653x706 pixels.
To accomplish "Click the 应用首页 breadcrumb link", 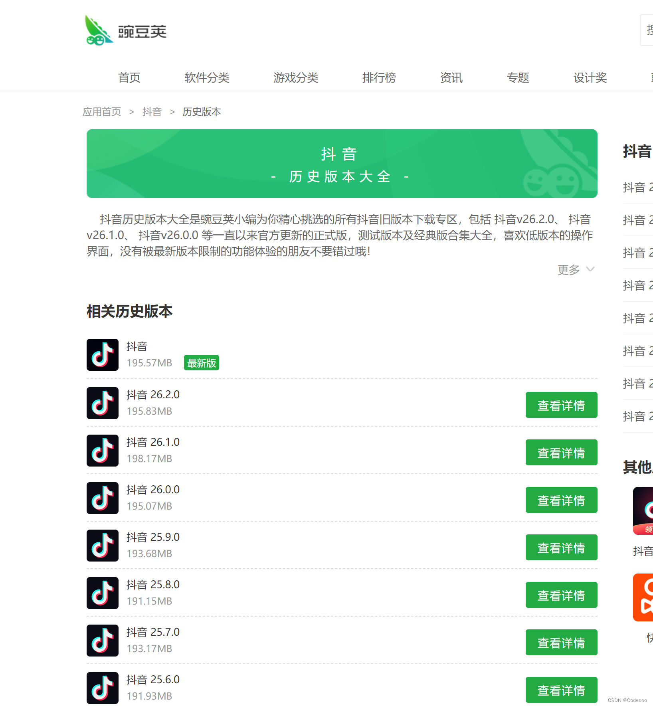I will click(x=102, y=112).
